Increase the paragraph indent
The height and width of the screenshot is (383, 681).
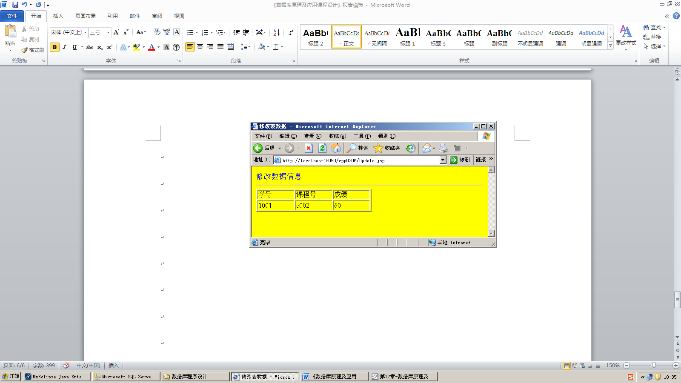tap(246, 32)
